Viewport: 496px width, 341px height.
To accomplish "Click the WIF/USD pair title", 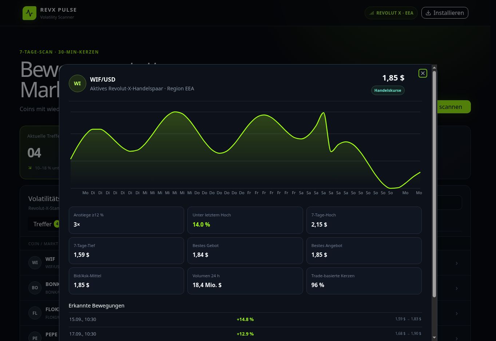I will click(103, 79).
